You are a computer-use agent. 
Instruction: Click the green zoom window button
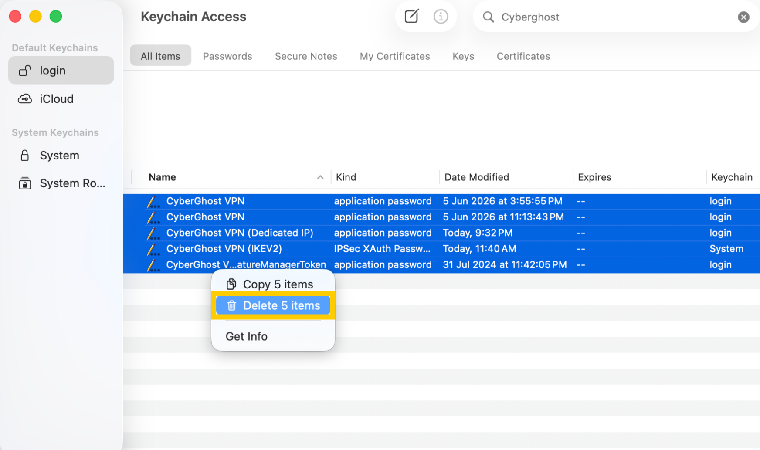point(56,17)
